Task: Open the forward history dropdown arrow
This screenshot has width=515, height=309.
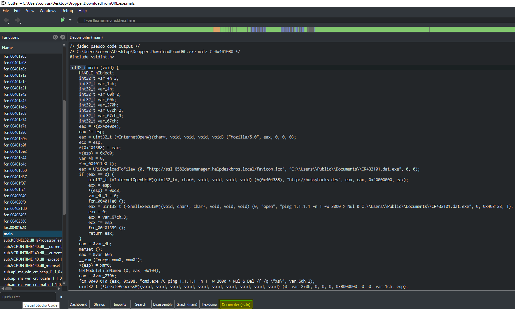Action: pyautogui.click(x=20, y=23)
